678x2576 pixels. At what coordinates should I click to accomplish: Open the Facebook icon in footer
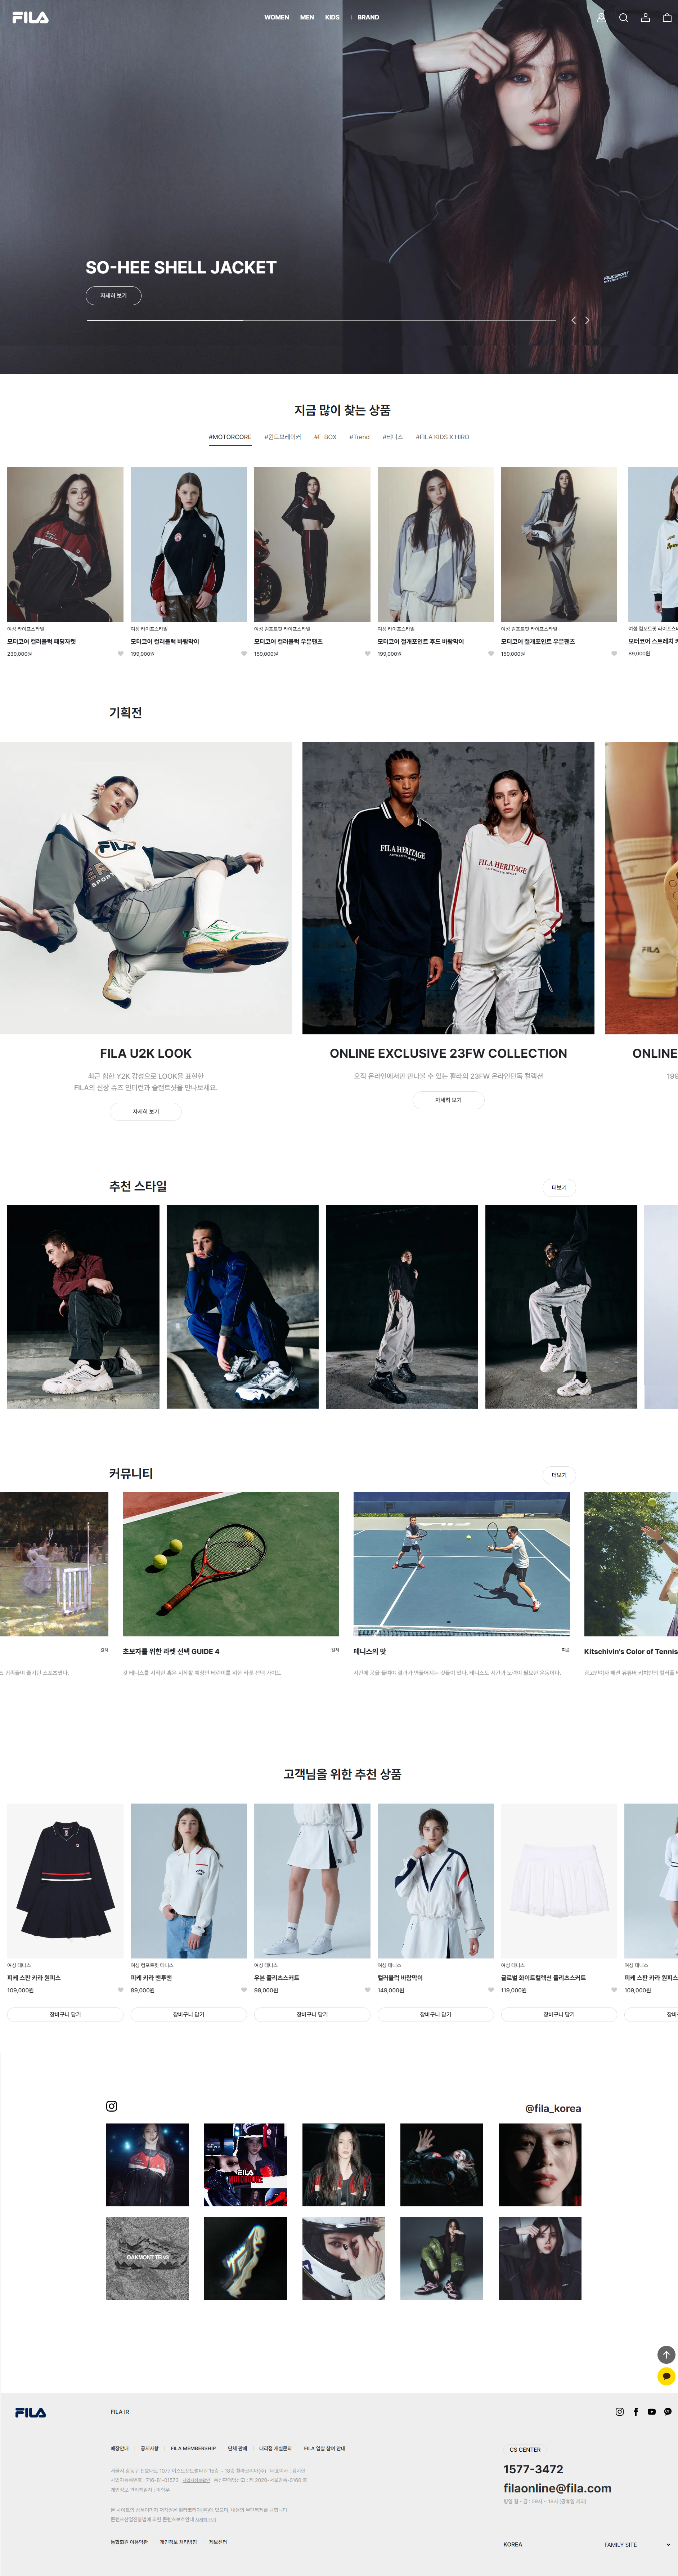(636, 2412)
